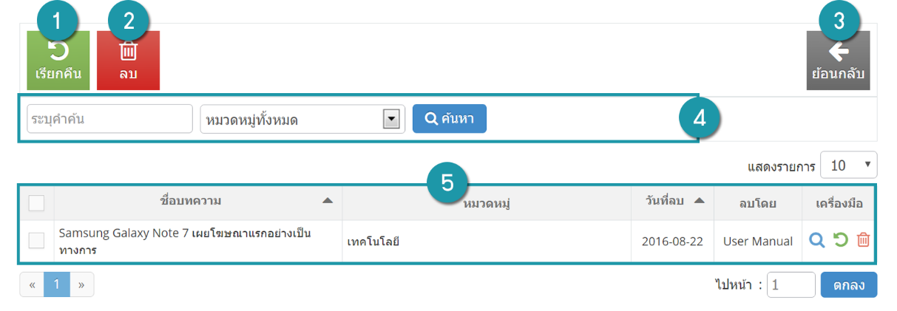
Task: Click the red trash delete (ลบ) button
Action: (128, 61)
